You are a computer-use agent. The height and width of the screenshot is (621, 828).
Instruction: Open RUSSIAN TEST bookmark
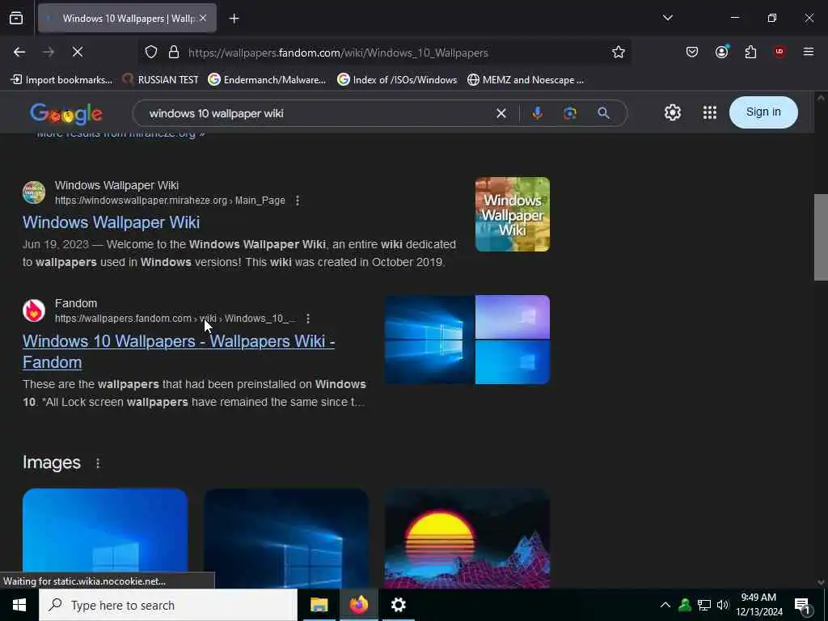[161, 80]
